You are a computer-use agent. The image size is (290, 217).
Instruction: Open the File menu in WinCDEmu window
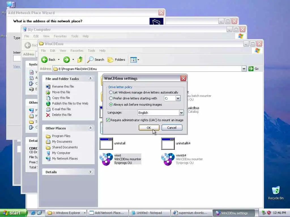43,51
